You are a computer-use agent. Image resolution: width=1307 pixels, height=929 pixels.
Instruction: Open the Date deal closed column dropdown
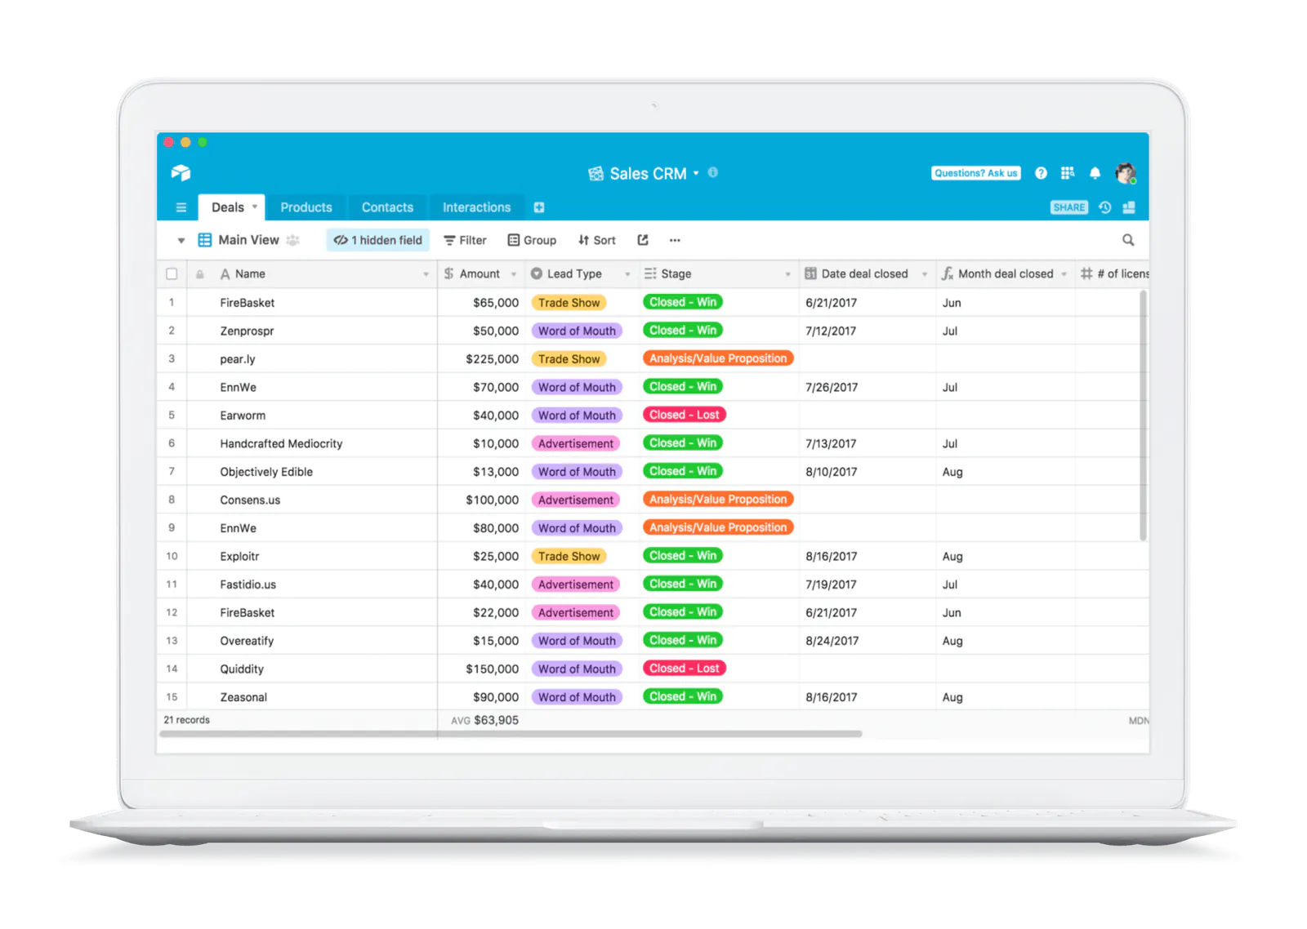click(x=925, y=274)
